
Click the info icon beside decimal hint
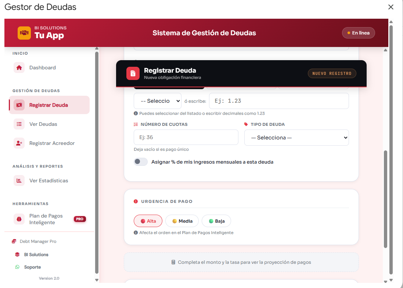(x=136, y=113)
